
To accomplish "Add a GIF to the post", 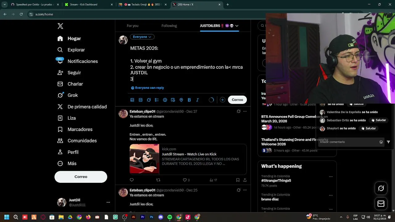I will tap(140, 100).
